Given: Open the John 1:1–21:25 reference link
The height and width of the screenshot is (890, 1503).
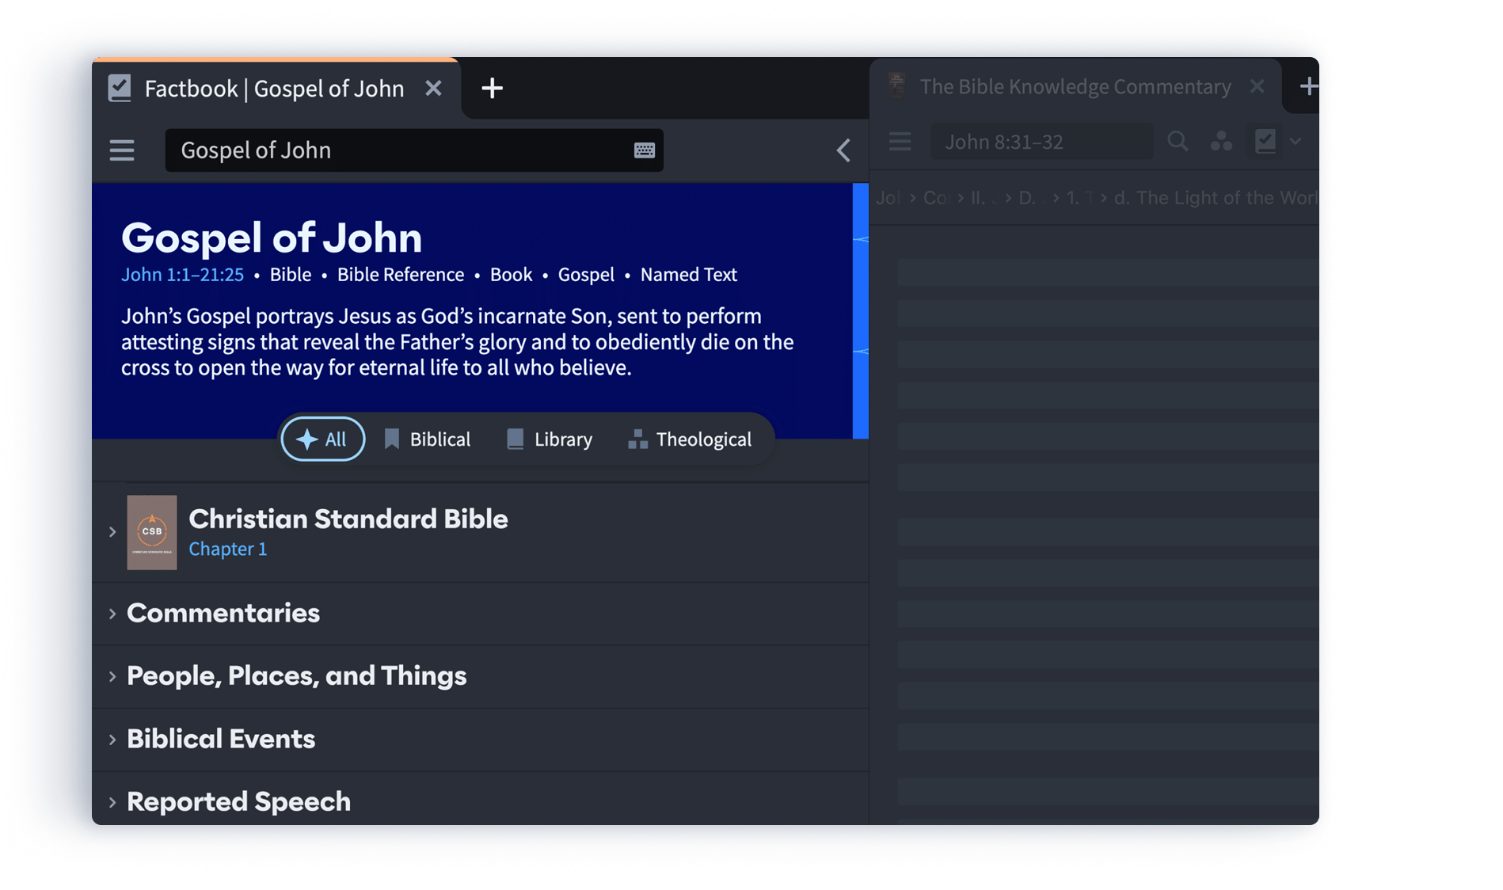Looking at the screenshot, I should 182,275.
